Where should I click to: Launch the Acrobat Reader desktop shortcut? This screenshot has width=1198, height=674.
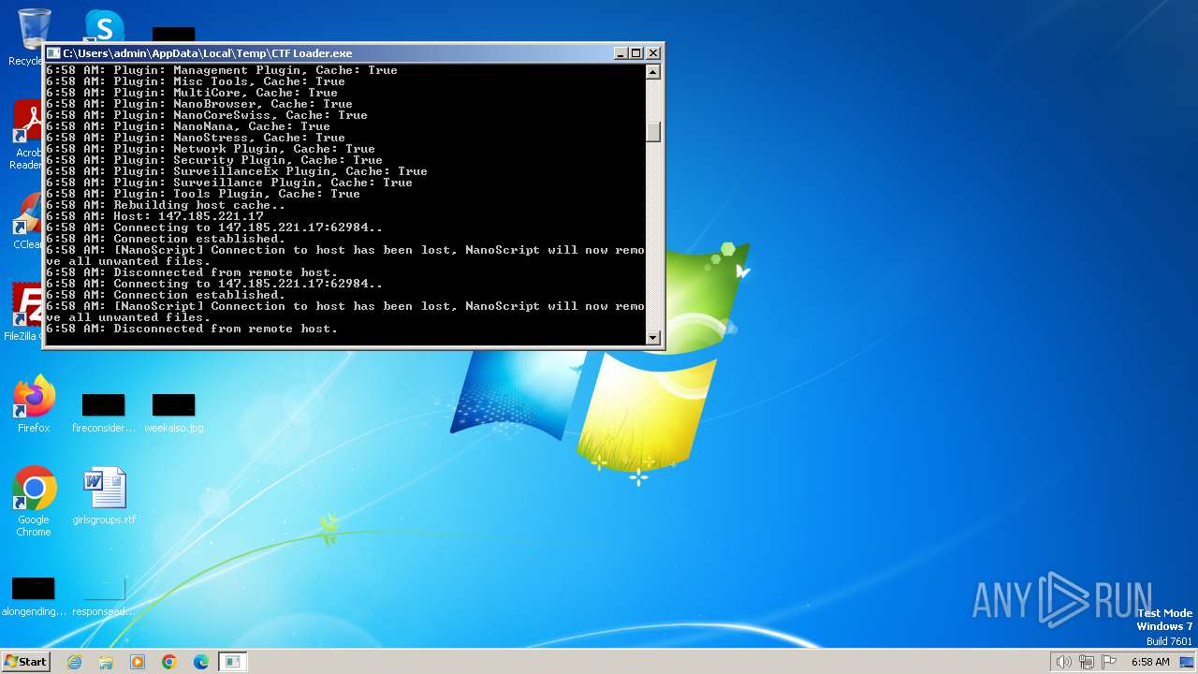(x=28, y=136)
